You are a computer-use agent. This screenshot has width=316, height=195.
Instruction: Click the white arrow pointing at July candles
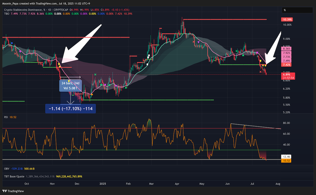click(273, 49)
